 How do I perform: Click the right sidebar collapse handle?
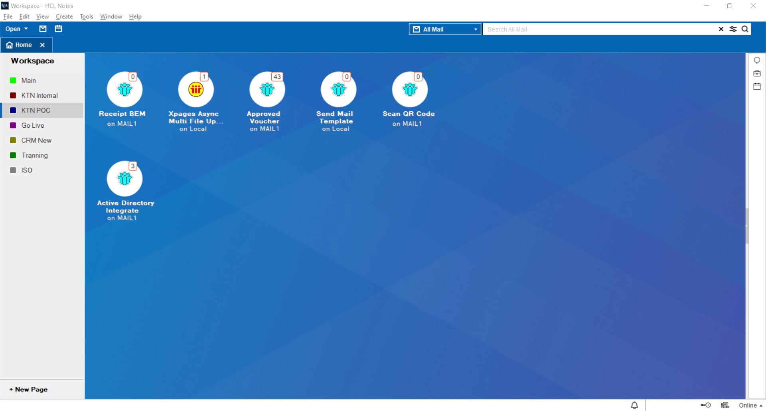[x=747, y=226]
